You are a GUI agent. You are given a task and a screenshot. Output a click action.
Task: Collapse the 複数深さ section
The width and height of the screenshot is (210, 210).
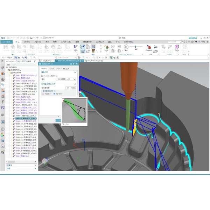point(75,72)
